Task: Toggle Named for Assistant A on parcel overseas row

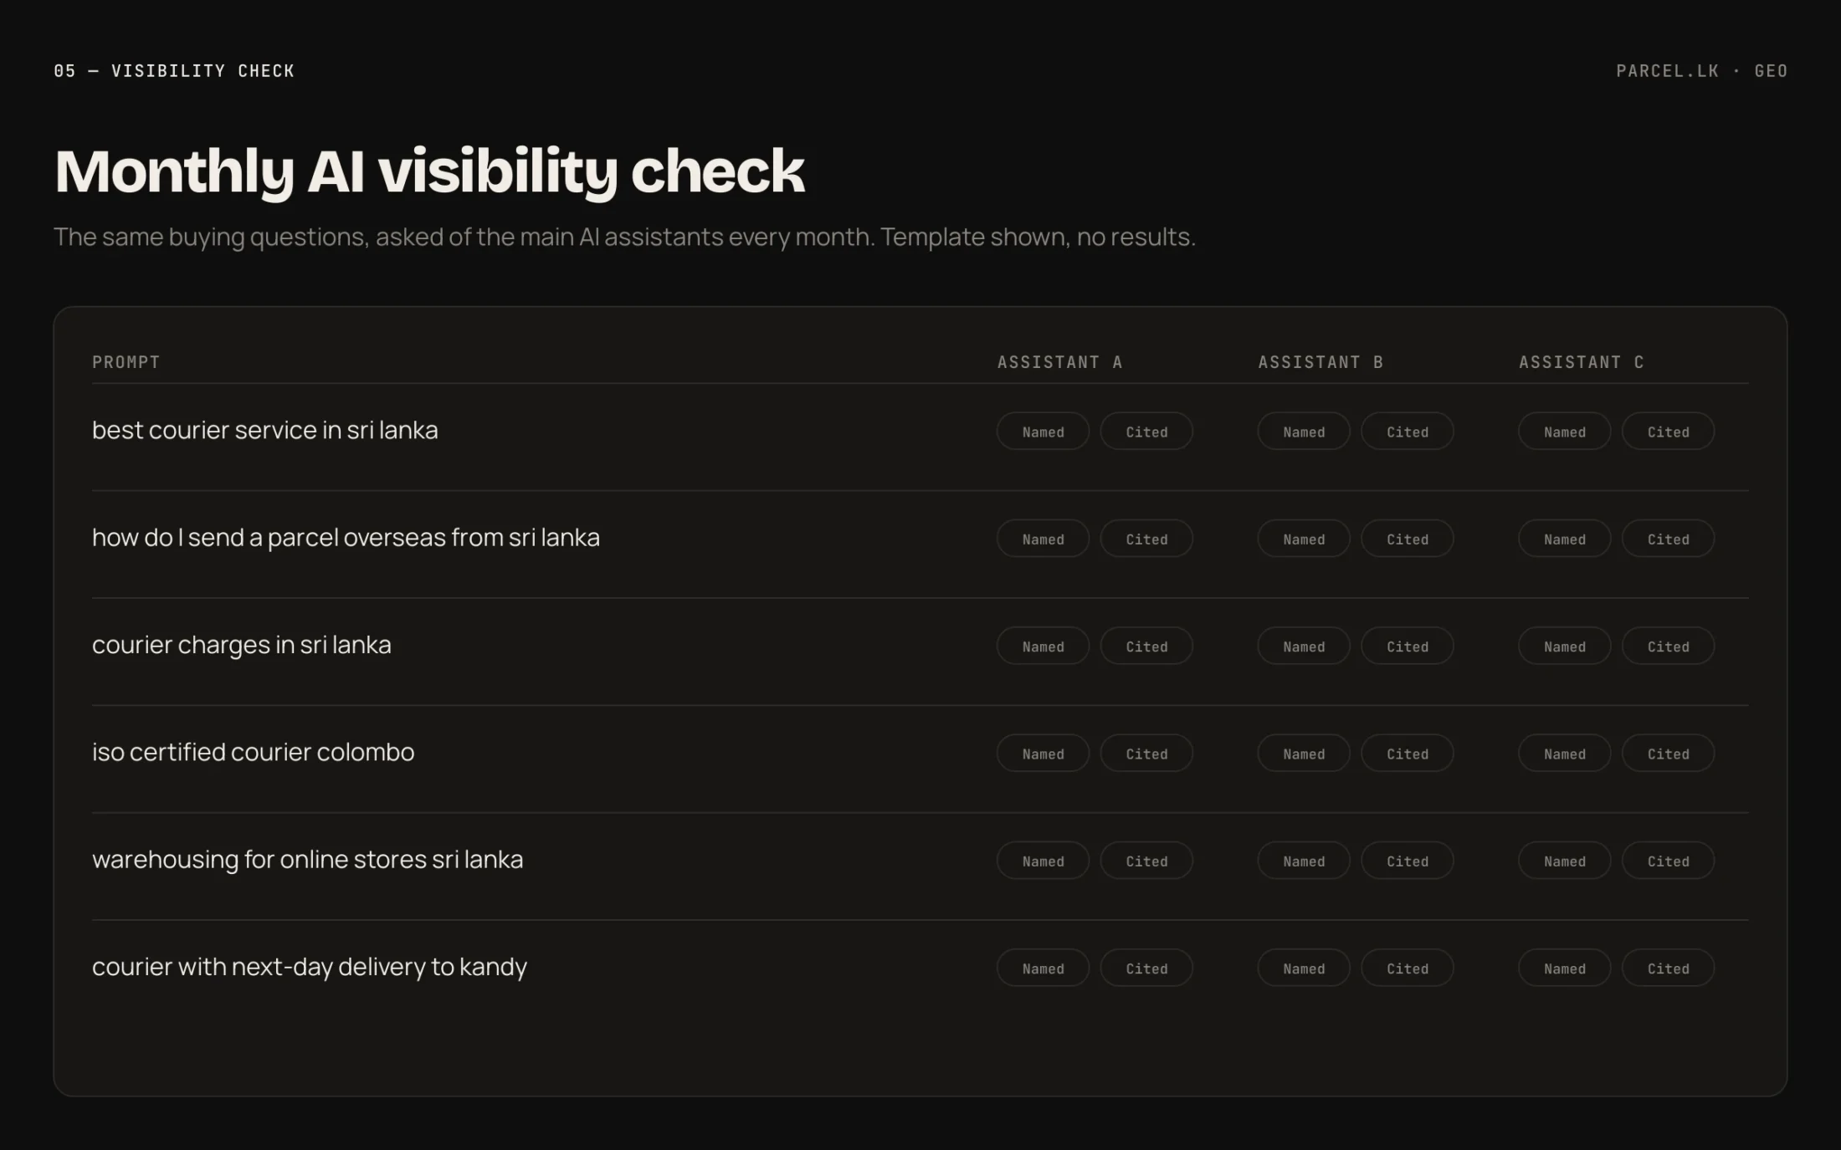Action: click(1043, 539)
